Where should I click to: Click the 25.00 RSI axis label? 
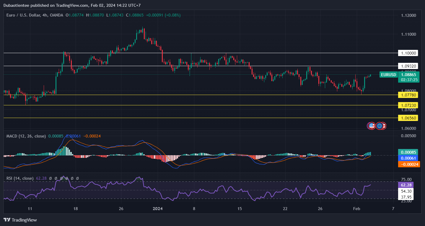(407, 201)
